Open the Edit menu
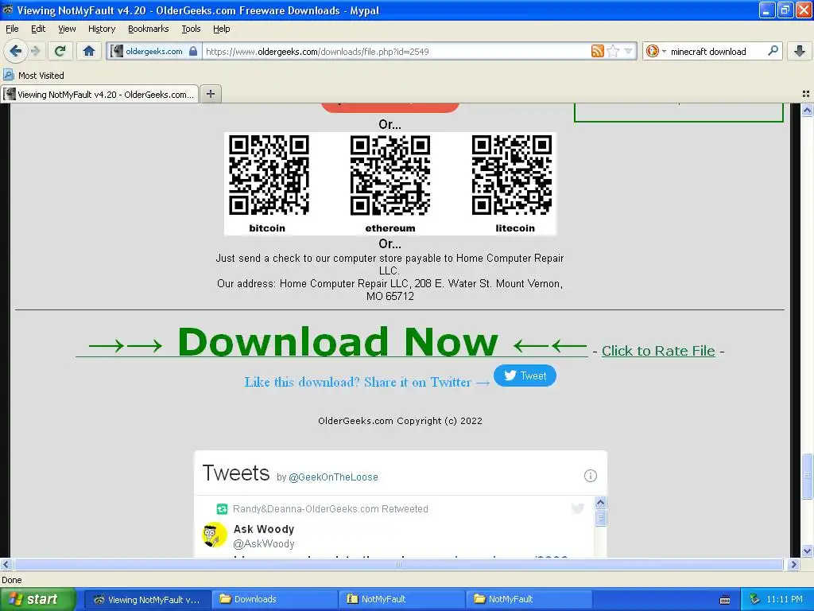814x611 pixels. (38, 29)
